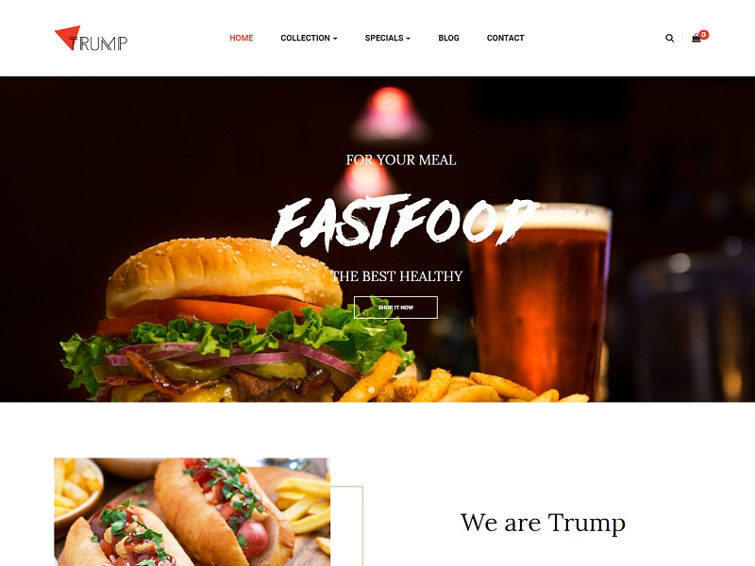The width and height of the screenshot is (755, 566).
Task: Click the FASTFOOD banner title
Action: click(x=404, y=223)
